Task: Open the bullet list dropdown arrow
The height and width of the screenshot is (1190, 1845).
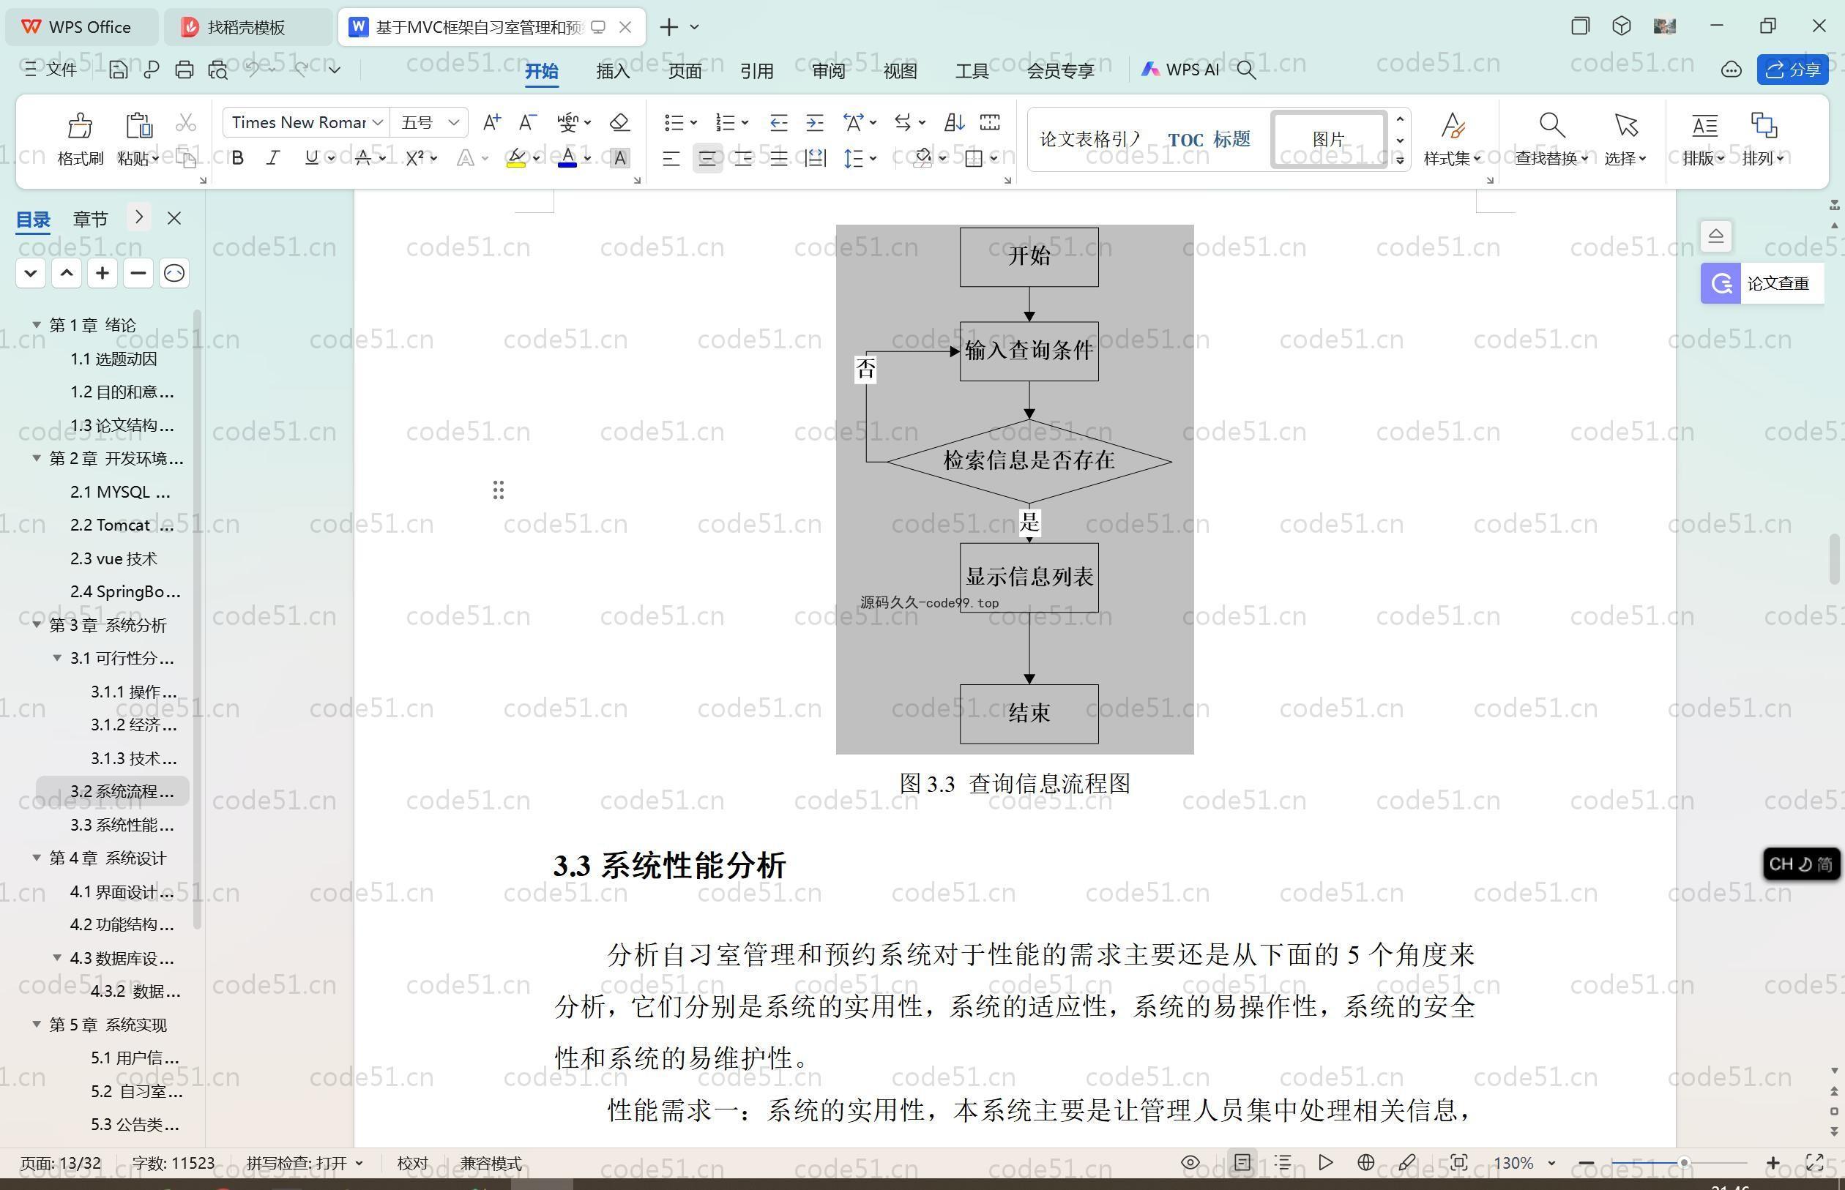Action: coord(693,123)
